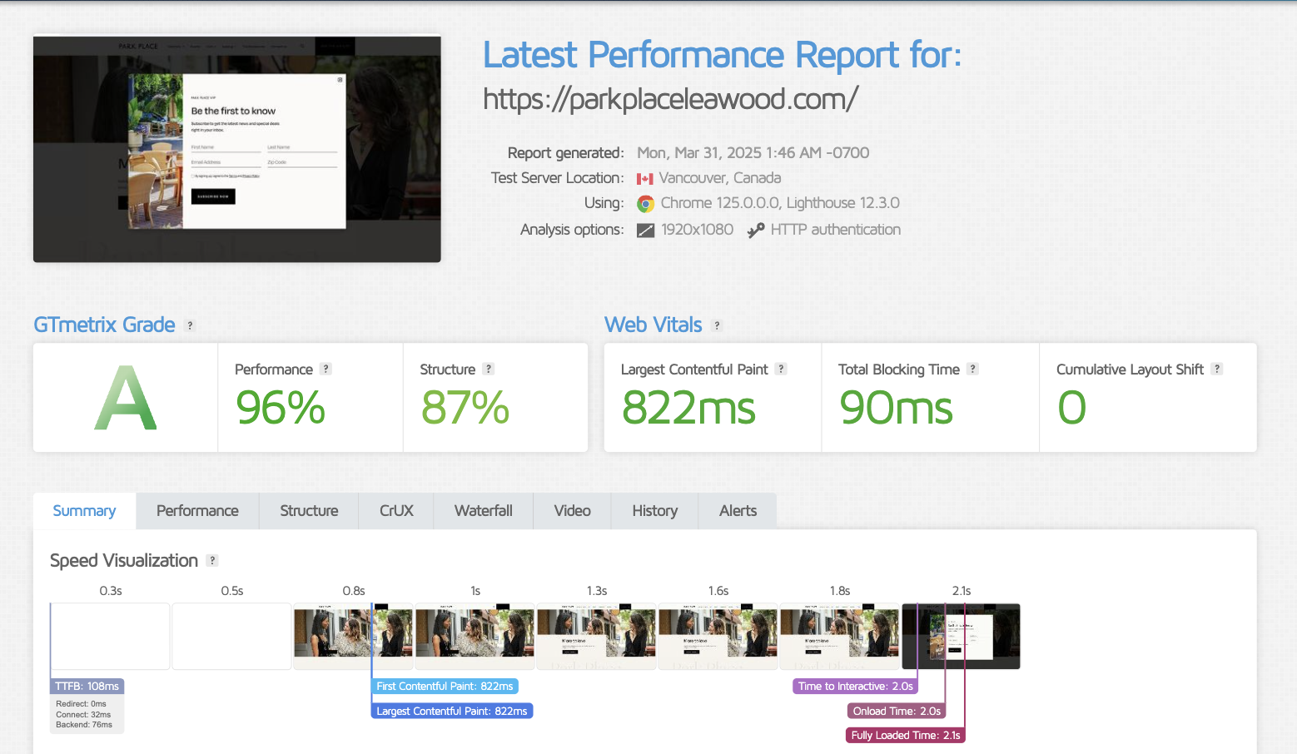This screenshot has width=1297, height=754.
Task: Open the Alerts tab
Action: 738,511
